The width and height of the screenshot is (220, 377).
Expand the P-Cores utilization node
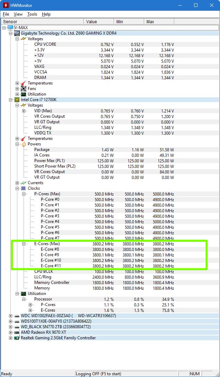[x=30, y=305]
